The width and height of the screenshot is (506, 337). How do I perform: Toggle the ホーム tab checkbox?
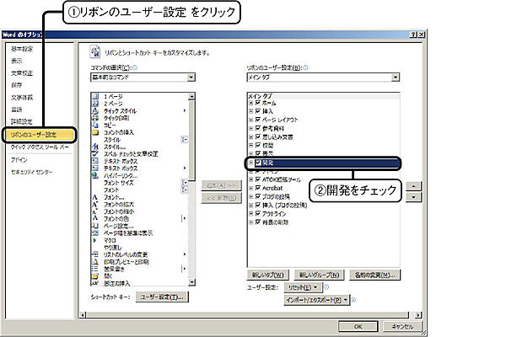pos(257,103)
